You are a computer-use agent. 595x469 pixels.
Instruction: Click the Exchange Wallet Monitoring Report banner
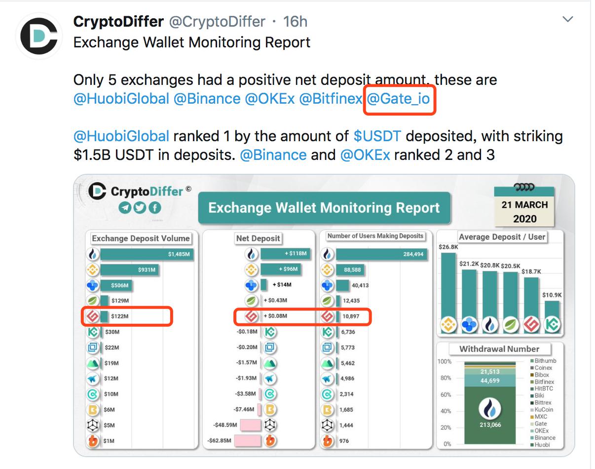point(324,208)
